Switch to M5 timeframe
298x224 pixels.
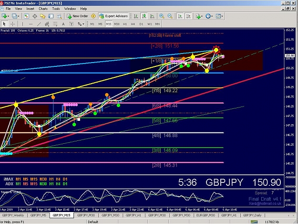[100, 24]
